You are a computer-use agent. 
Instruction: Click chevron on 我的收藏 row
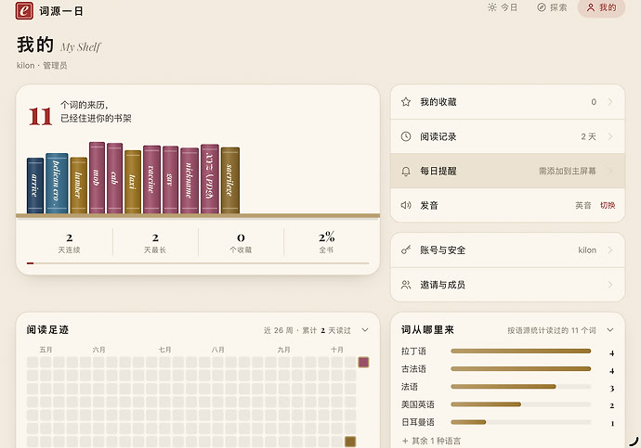coord(610,102)
